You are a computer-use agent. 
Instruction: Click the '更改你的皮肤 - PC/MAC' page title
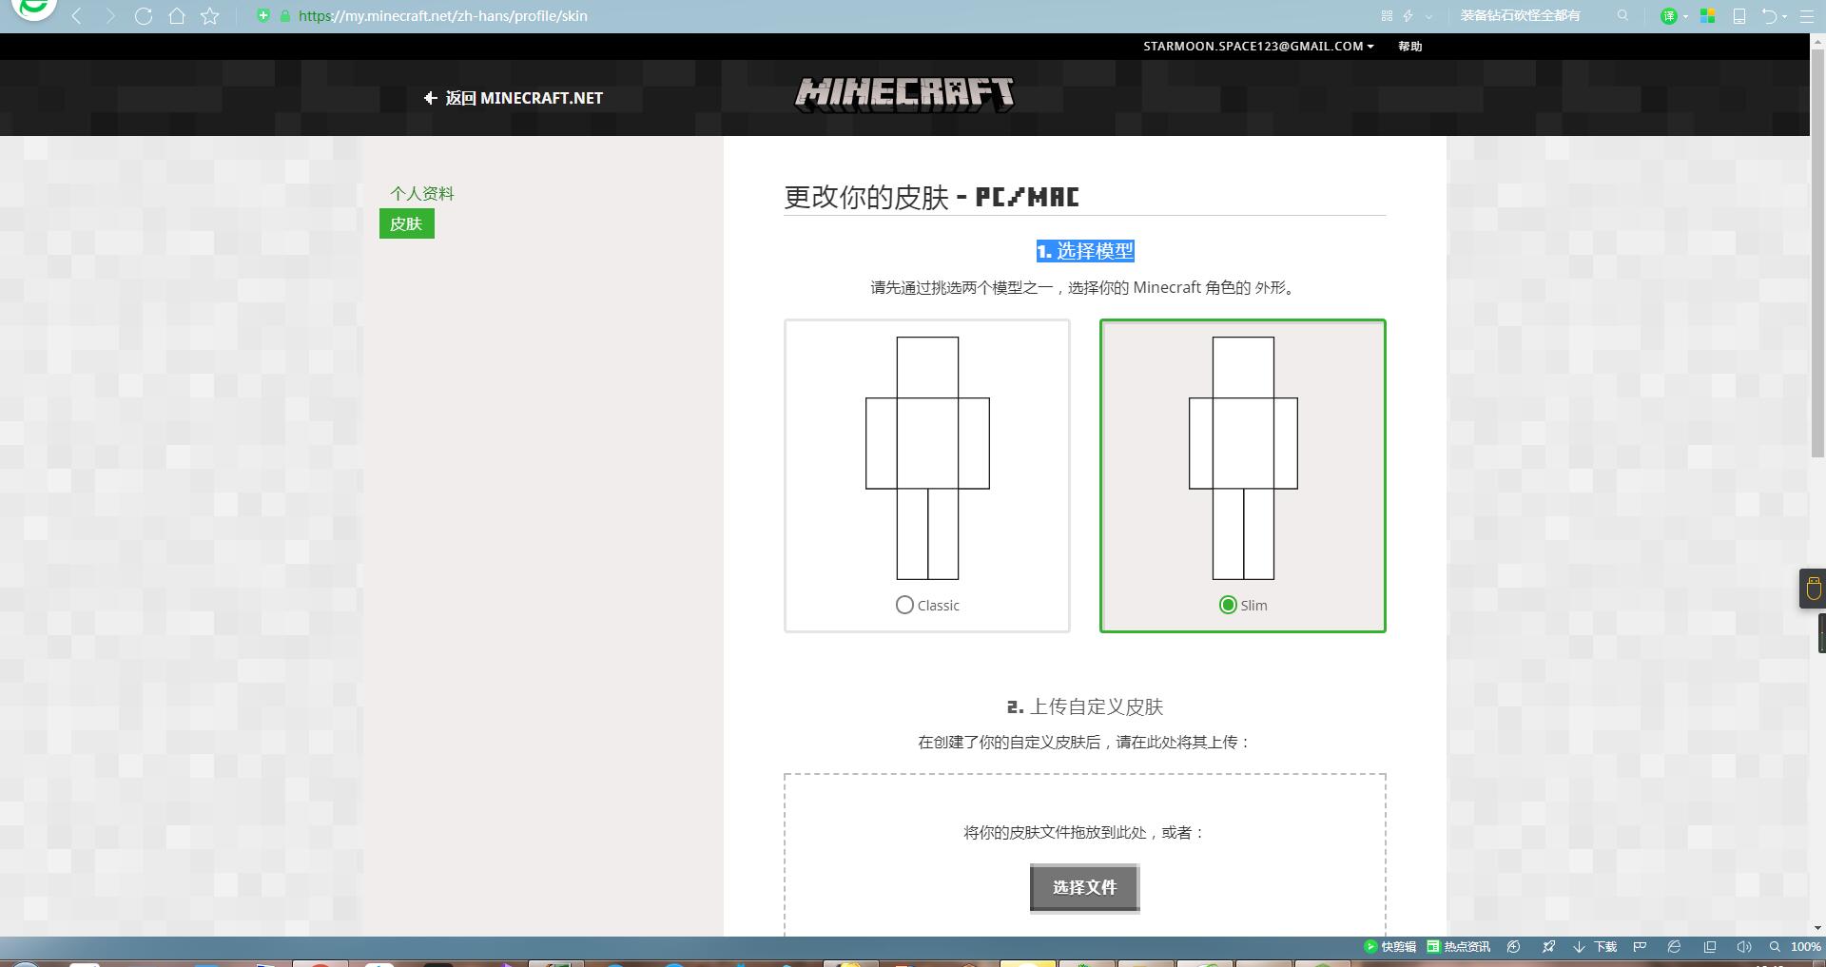point(931,197)
